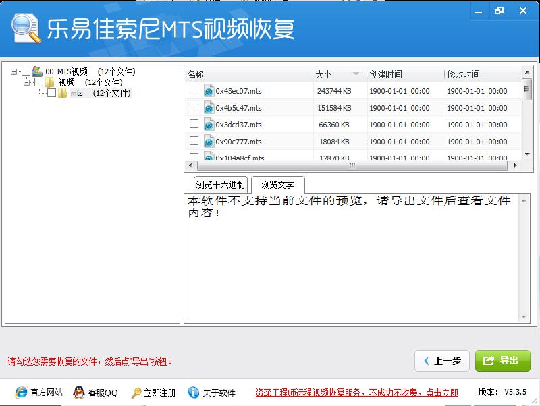Viewport: 540px width, 406px height.
Task: Tick the checkbox next to 0x90c777.mts
Action: click(x=194, y=141)
